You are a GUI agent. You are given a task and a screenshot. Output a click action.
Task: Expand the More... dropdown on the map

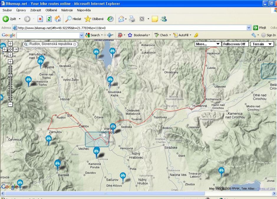(x=208, y=44)
